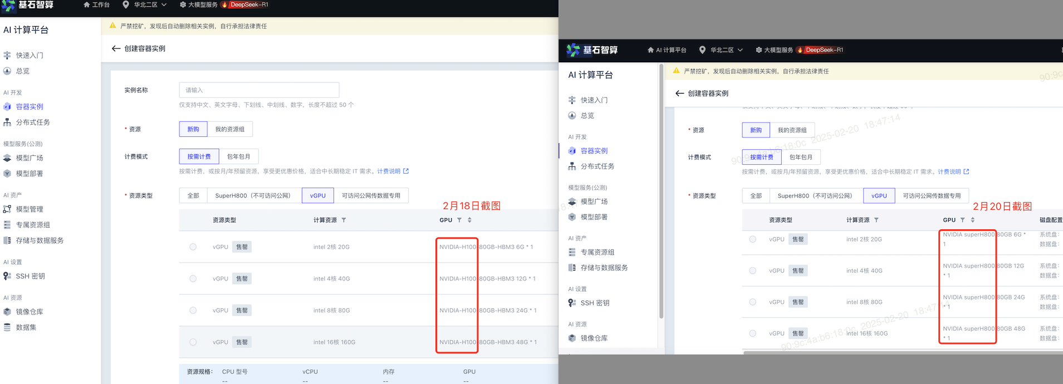This screenshot has width=1063, height=384.
Task: Open 计费说明 link in right screenshot
Action: tap(953, 172)
